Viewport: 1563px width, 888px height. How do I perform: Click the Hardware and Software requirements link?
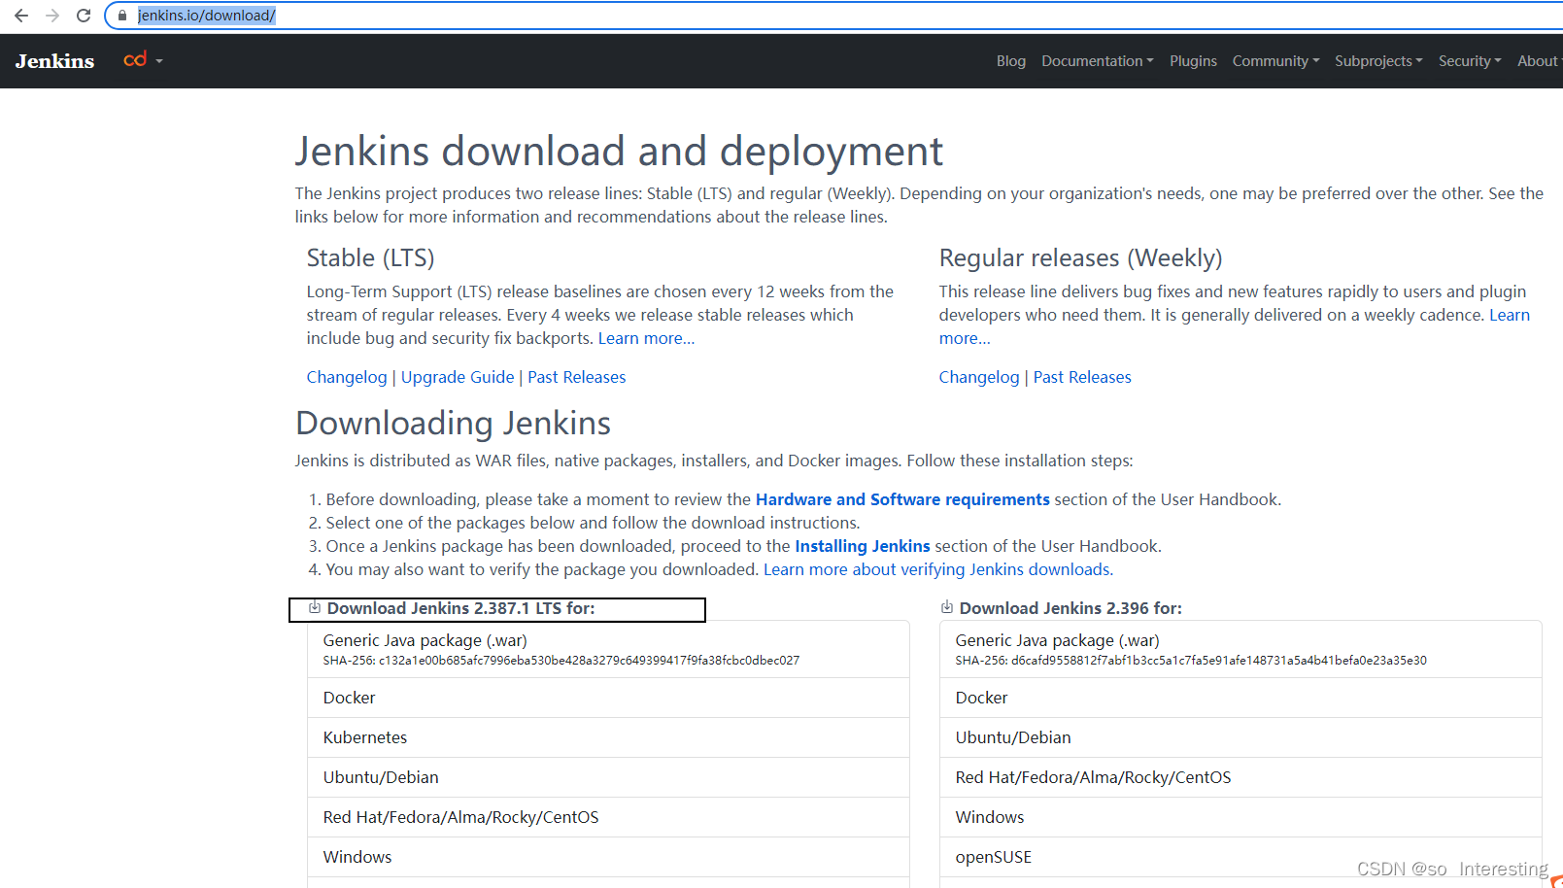click(x=901, y=498)
